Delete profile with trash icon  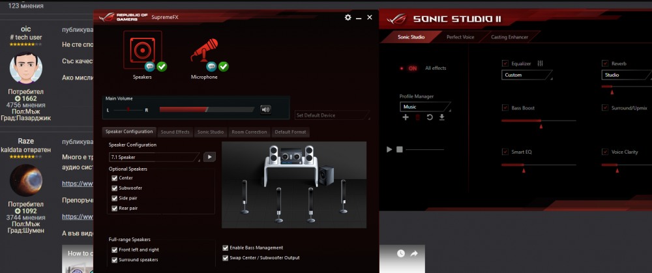[418, 117]
